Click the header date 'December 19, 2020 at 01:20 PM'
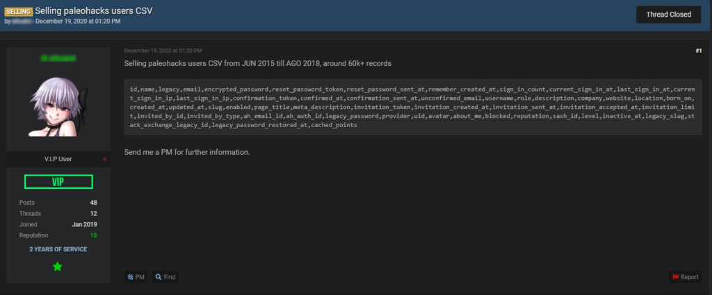Image resolution: width=712 pixels, height=295 pixels. pos(78,21)
